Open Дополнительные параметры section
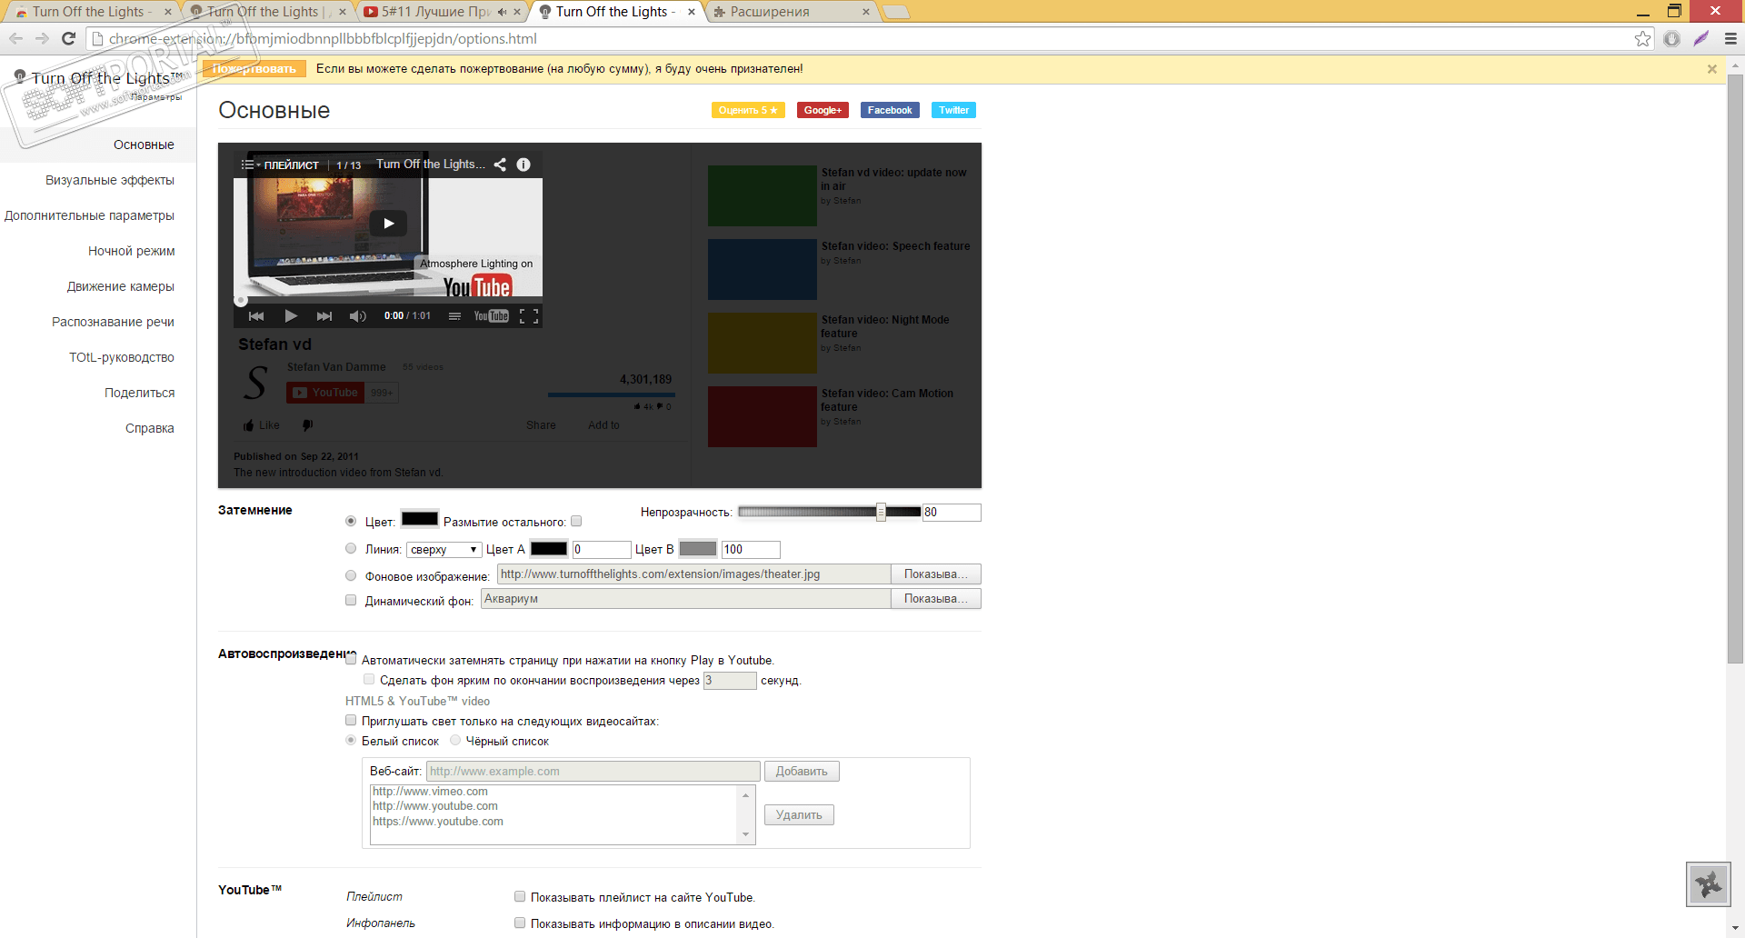The image size is (1745, 938). pyautogui.click(x=89, y=215)
